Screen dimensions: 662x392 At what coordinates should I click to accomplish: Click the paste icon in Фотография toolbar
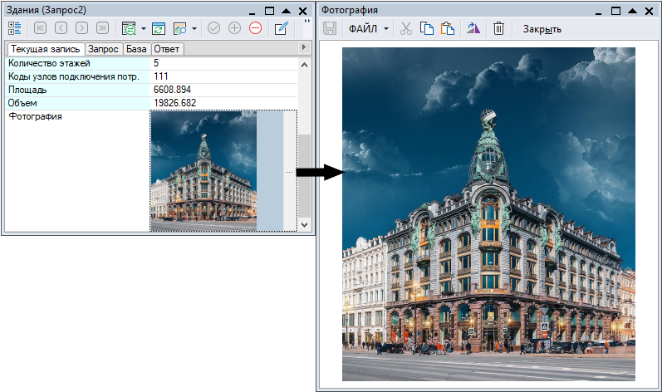pyautogui.click(x=448, y=29)
